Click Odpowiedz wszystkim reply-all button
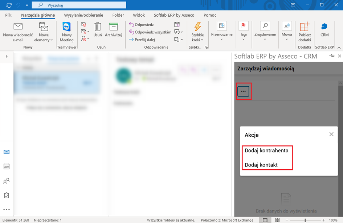343x223 pixels. (x=150, y=32)
